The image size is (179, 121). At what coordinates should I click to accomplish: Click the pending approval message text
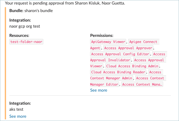click(x=65, y=3)
